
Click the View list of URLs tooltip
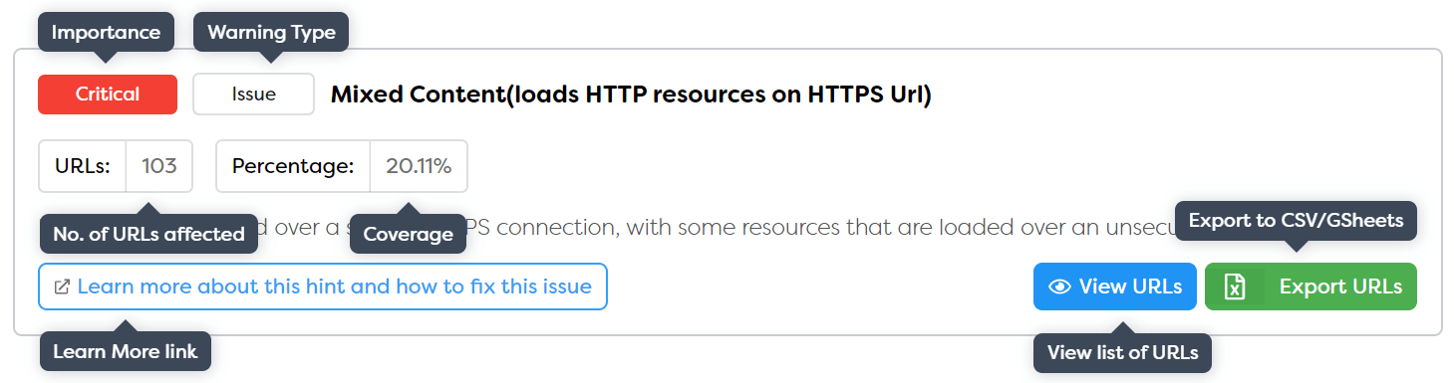click(x=1122, y=352)
